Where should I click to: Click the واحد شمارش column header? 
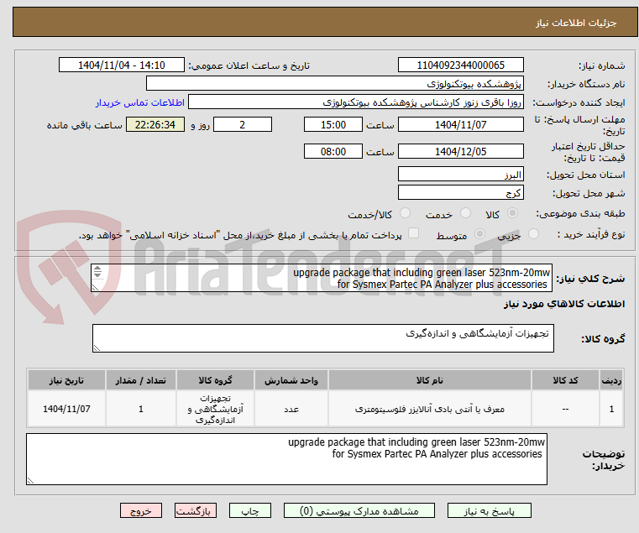click(x=291, y=380)
